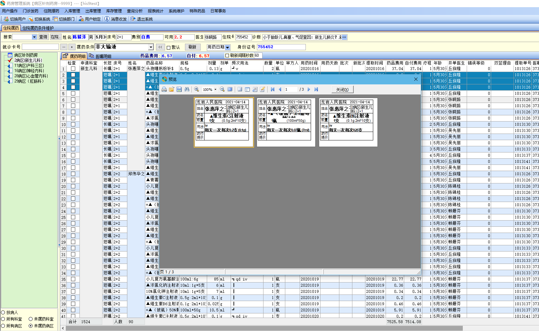
Task: Click the 刷新 button
Action: [192, 47]
